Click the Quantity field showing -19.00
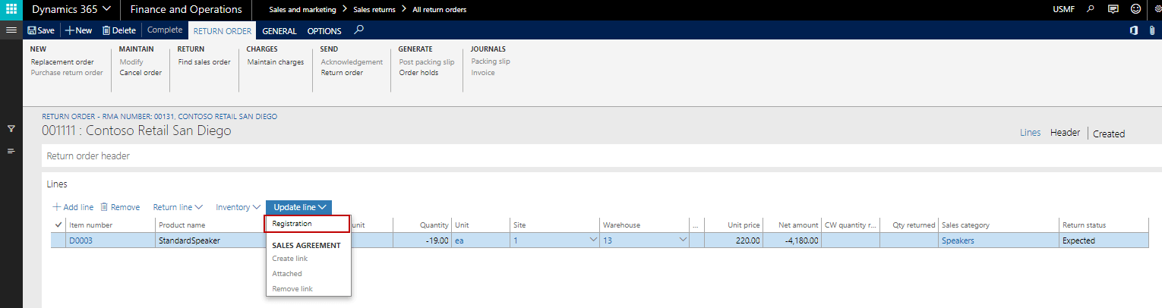This screenshot has width=1162, height=308. point(423,240)
